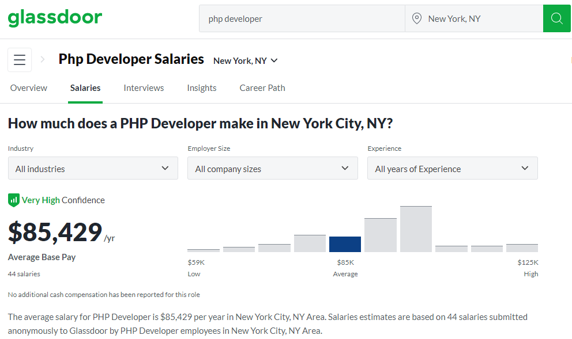The height and width of the screenshot is (339, 572).
Task: Open the Interviews tab
Action: tap(144, 88)
